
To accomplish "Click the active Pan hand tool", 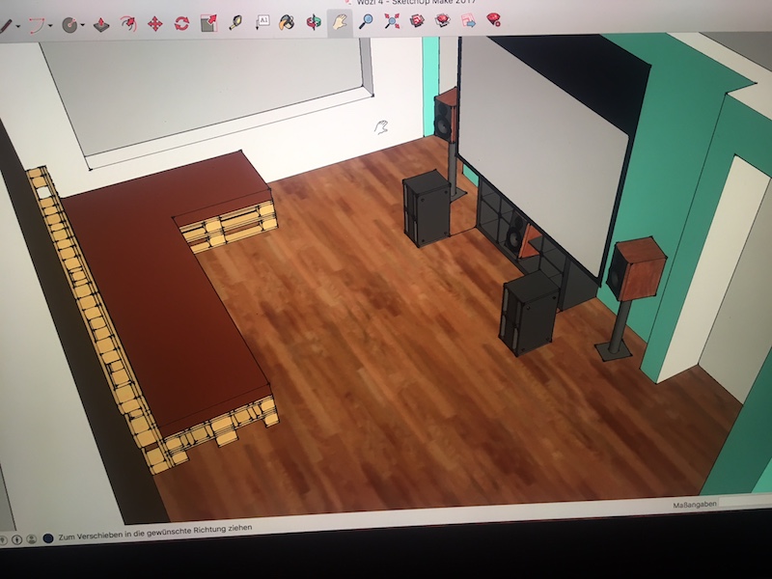I will (340, 22).
